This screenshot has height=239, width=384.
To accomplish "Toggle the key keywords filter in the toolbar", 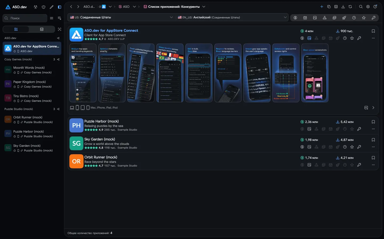I will [x=374, y=18].
